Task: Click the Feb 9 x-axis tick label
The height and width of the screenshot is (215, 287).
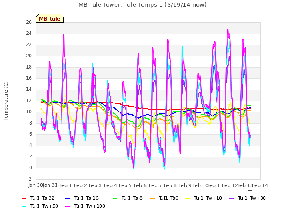Action: (x=185, y=185)
